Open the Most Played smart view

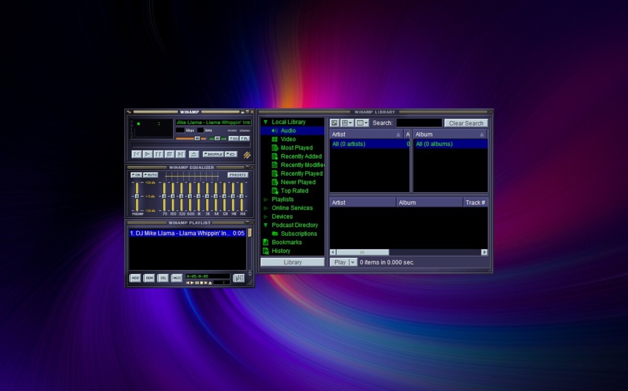coord(297,148)
